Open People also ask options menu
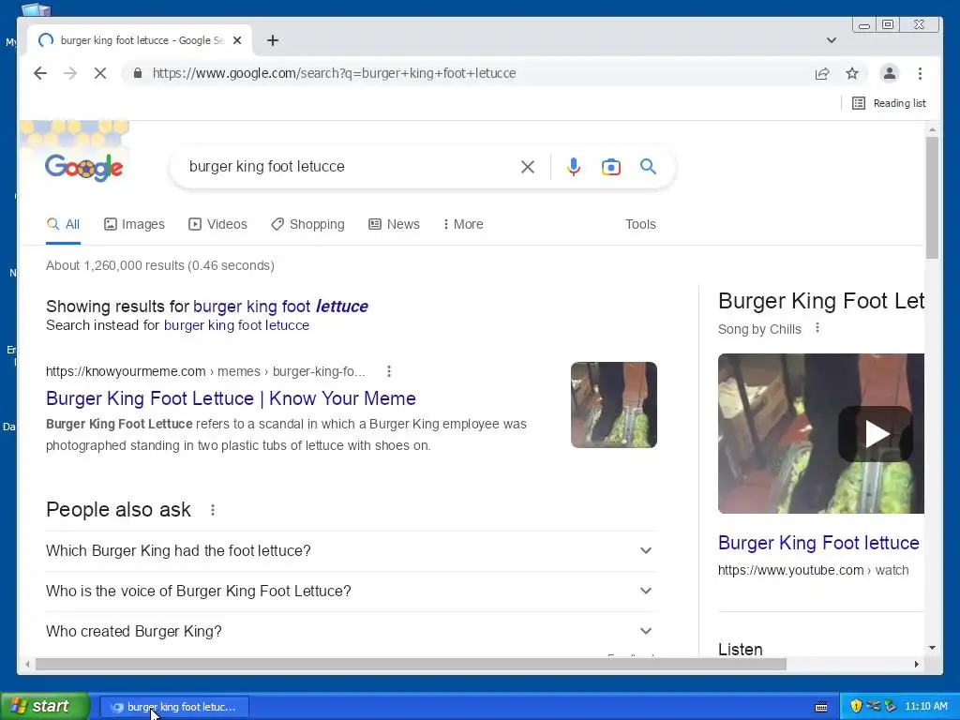 [x=213, y=510]
